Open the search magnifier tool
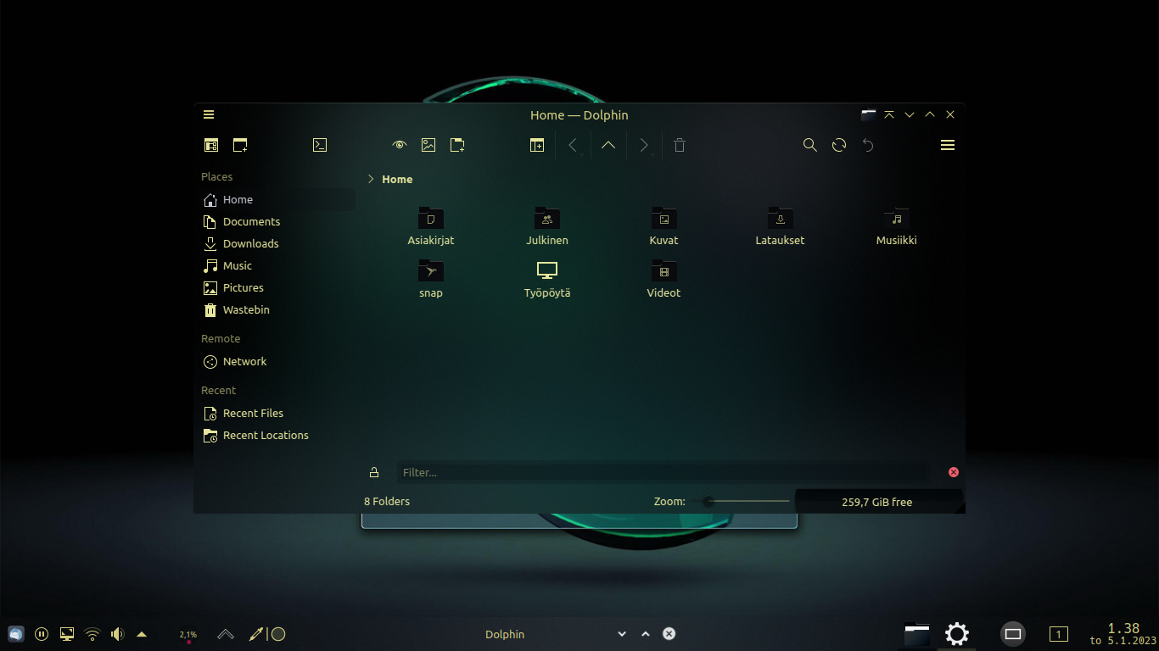This screenshot has width=1159, height=651. coord(810,145)
